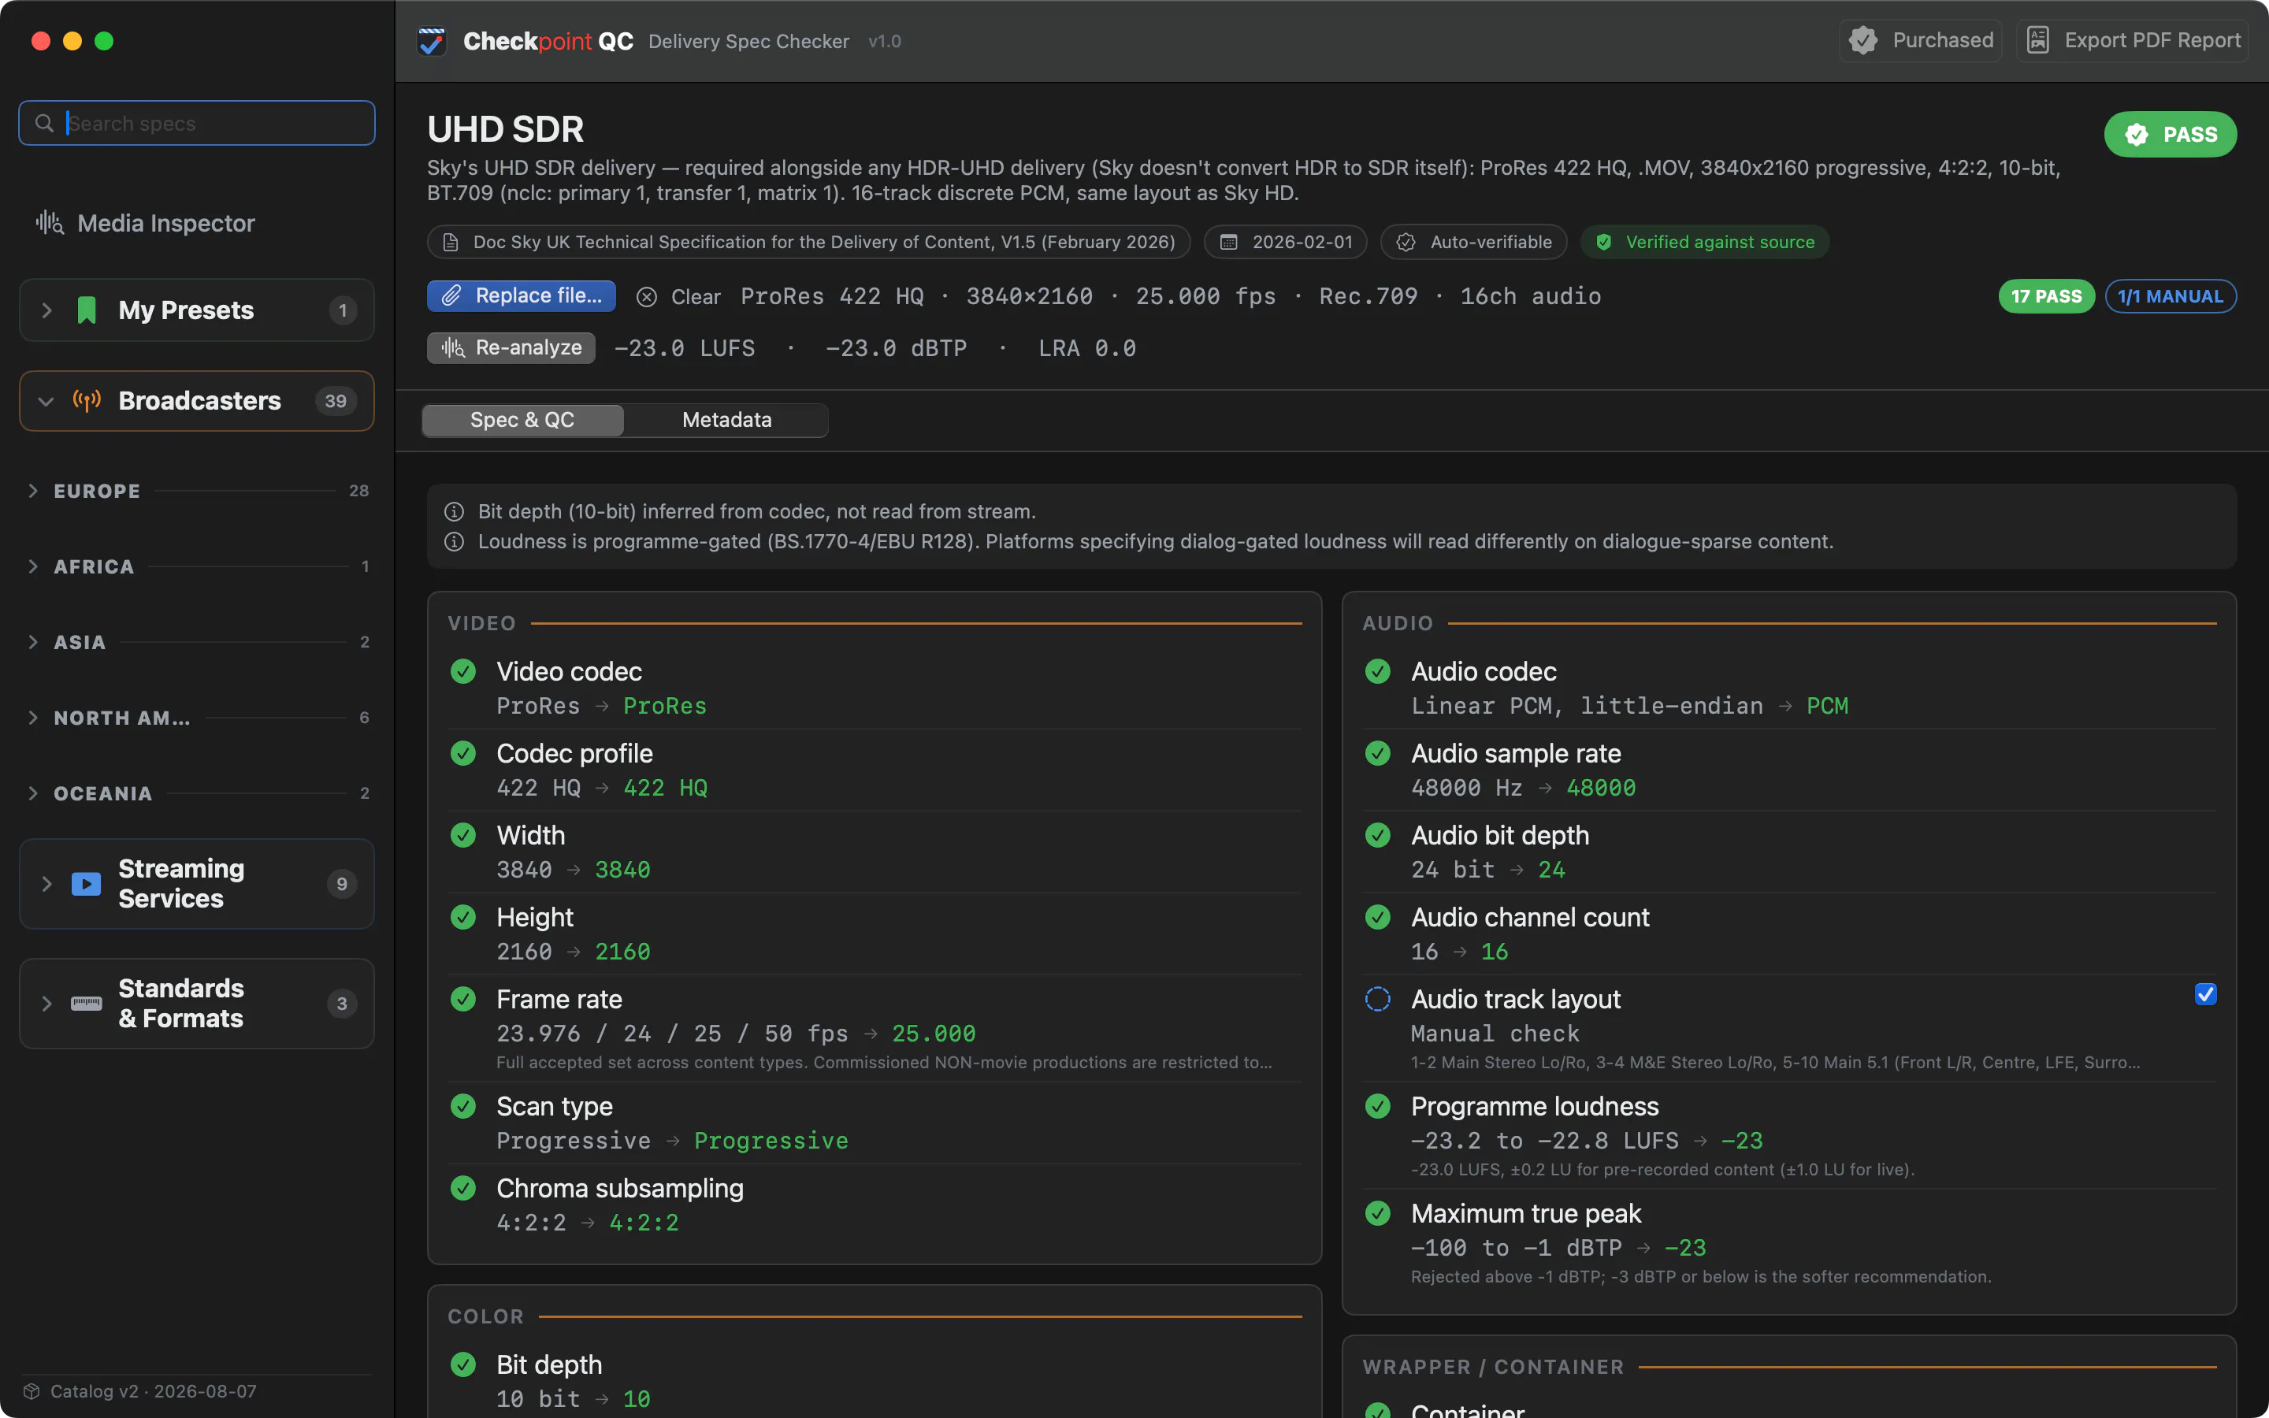2269x1418 pixels.
Task: Focus the Search specs input field
Action: [x=197, y=123]
